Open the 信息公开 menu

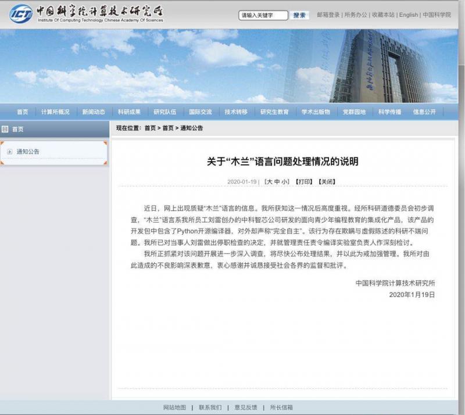point(425,112)
